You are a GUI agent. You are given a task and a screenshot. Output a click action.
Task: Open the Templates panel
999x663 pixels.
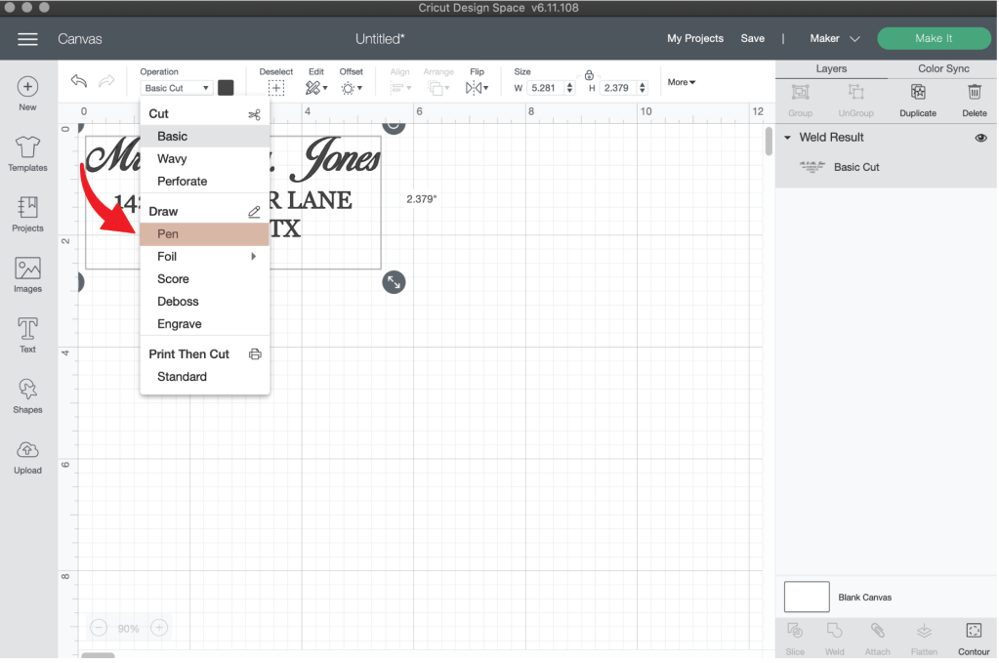27,153
